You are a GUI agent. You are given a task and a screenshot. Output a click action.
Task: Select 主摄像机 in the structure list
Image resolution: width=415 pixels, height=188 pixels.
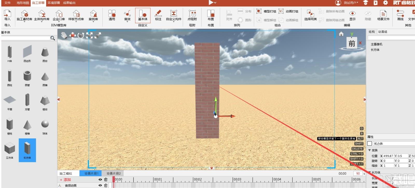coord(376,44)
